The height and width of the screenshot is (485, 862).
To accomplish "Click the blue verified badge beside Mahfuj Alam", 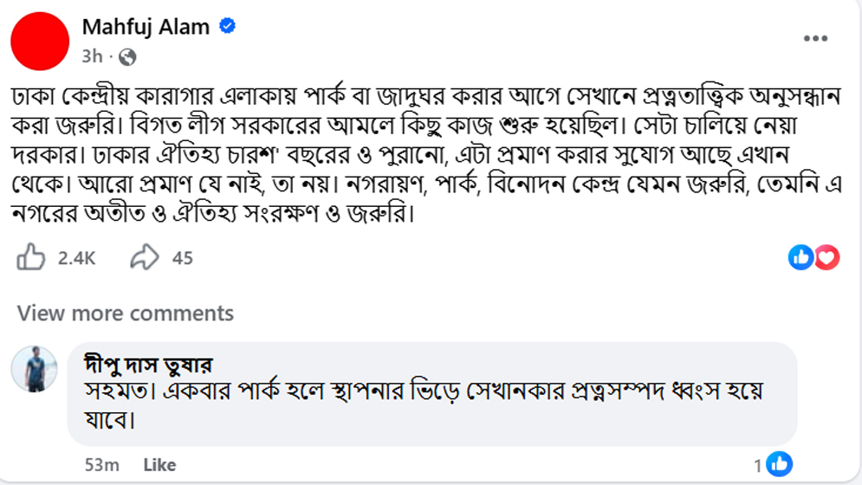I will click(227, 27).
